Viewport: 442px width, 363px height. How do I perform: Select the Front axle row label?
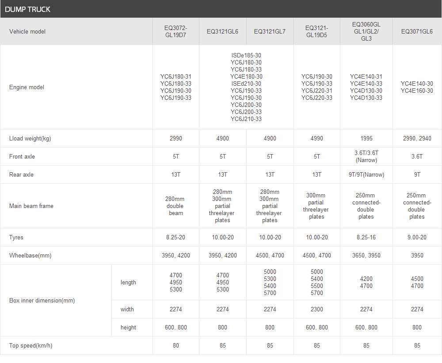22,157
